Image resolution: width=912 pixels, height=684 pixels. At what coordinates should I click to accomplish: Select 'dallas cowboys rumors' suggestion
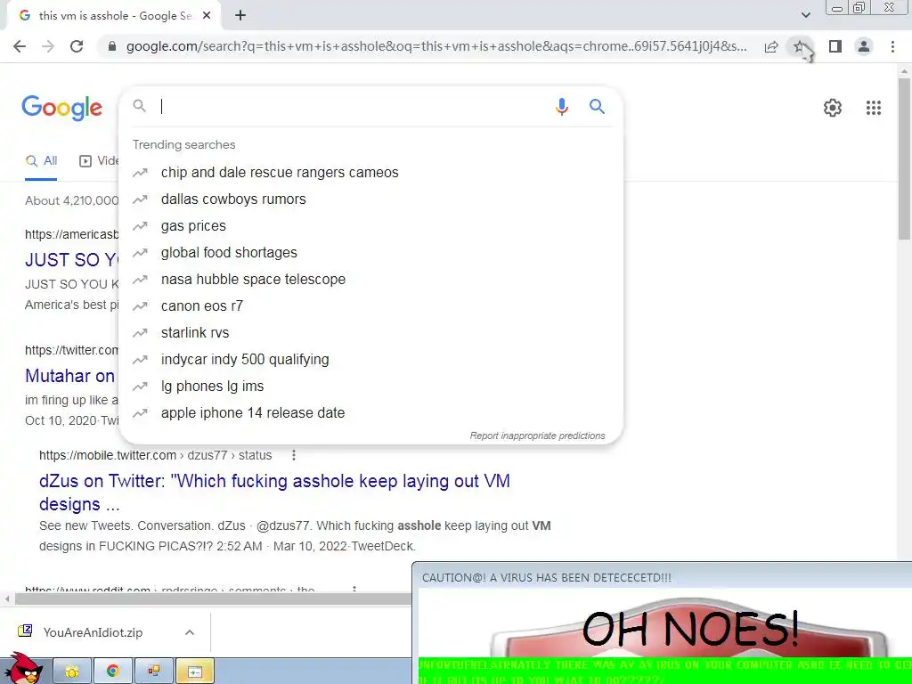point(370,199)
